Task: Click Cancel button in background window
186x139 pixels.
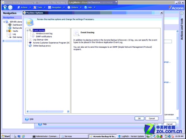Action: [x=169, y=124]
